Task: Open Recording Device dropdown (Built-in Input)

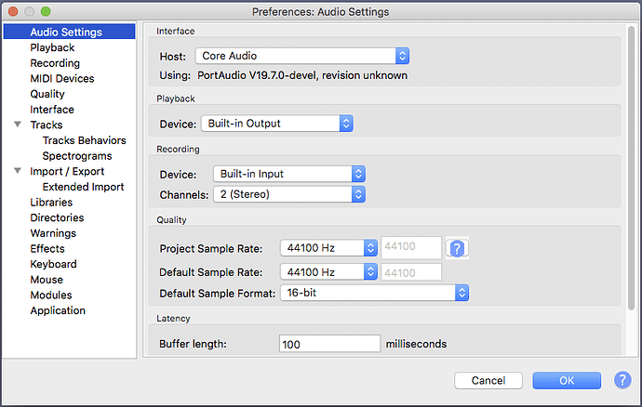Action: tap(289, 174)
